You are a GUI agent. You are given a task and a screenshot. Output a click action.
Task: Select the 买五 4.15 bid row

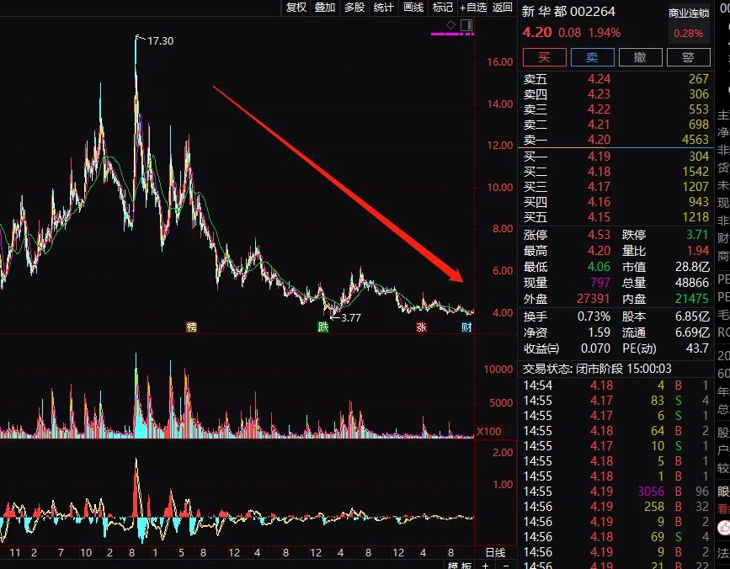tap(615, 217)
